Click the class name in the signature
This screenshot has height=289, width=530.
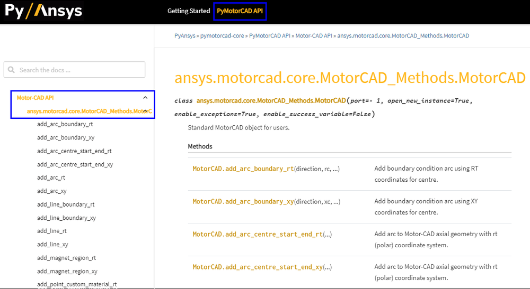pyautogui.click(x=271, y=100)
